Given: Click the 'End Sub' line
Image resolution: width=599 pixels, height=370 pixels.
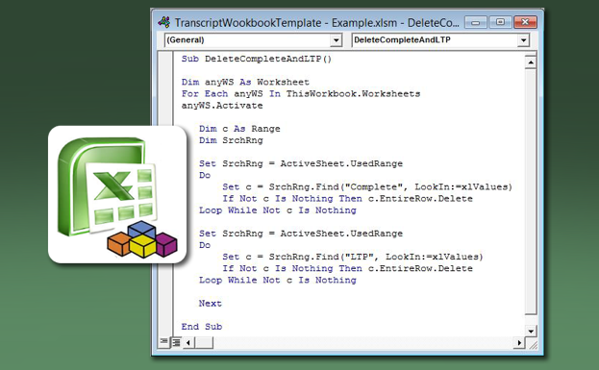Looking at the screenshot, I should (x=202, y=327).
